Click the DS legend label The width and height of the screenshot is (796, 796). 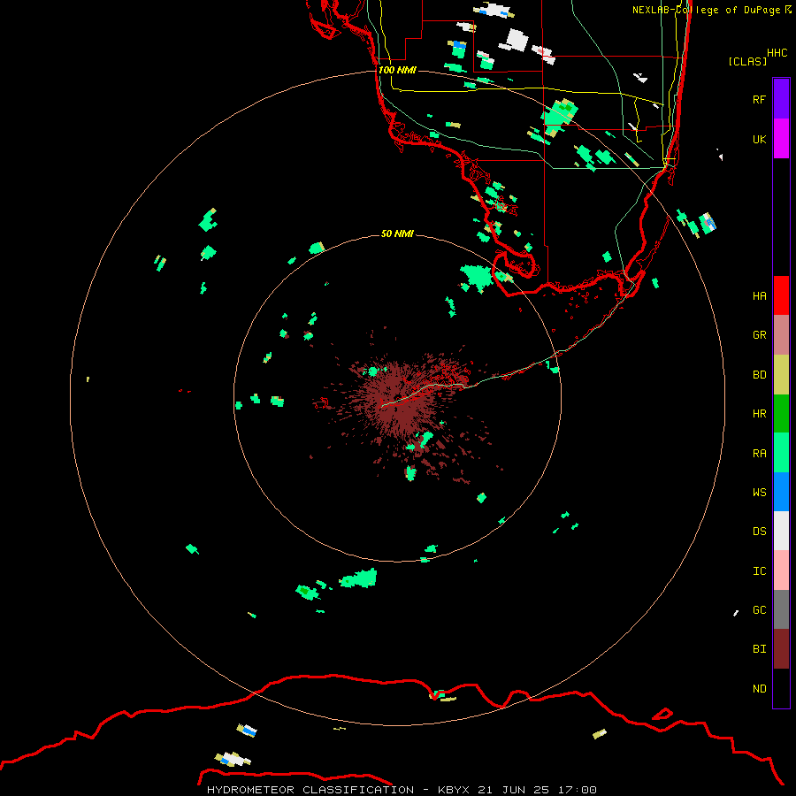tap(759, 532)
